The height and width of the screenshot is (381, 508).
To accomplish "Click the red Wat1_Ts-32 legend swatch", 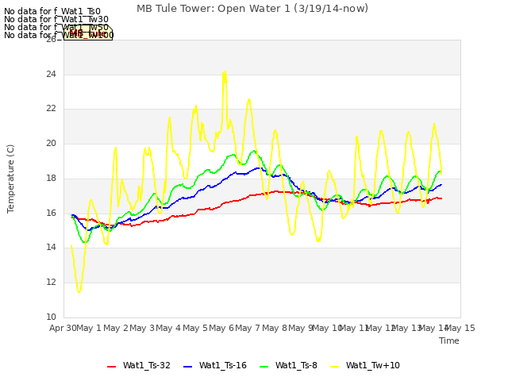I will coord(111,367).
